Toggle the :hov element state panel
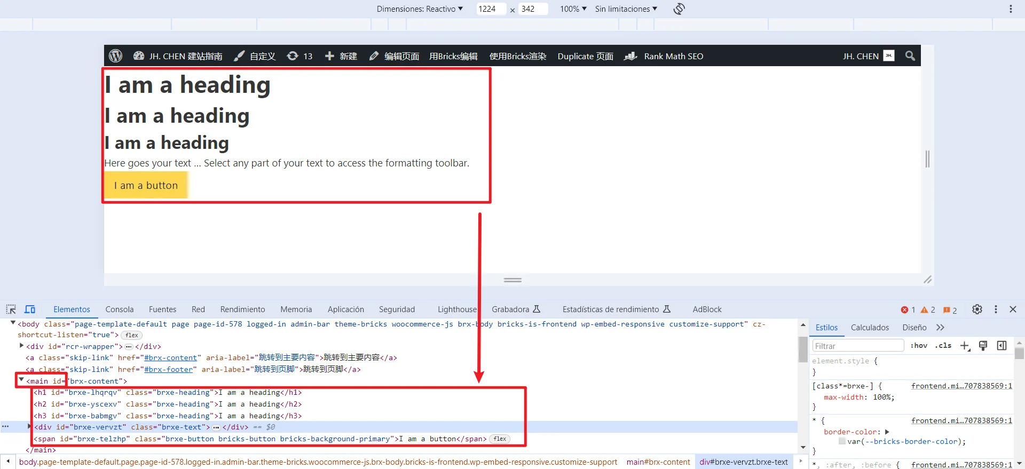The width and height of the screenshot is (1025, 469). [919, 346]
